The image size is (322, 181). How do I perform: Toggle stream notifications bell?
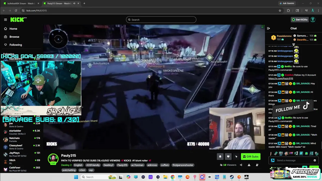pos(220,157)
